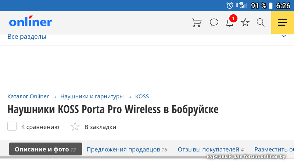Tap the alarm clock status icon

tap(230, 5)
